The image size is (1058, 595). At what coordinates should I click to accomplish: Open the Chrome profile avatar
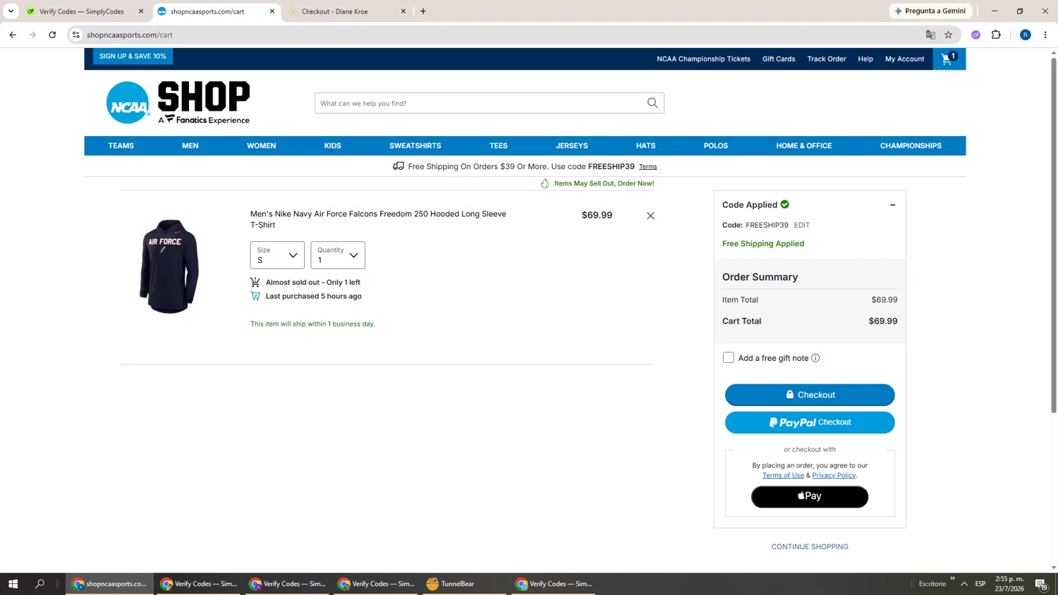point(1026,35)
